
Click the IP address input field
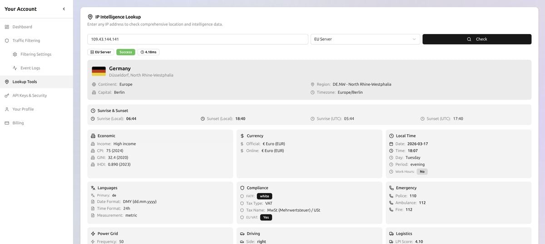(x=198, y=39)
